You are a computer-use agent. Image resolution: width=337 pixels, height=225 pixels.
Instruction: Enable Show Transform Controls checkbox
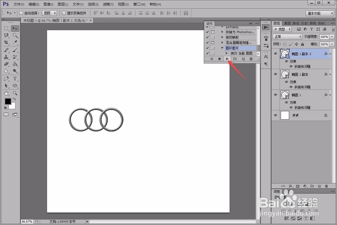64,13
